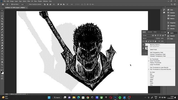The image size is (178, 100).
Task: Select the Eyedropper tool
Action: coord(2,27)
